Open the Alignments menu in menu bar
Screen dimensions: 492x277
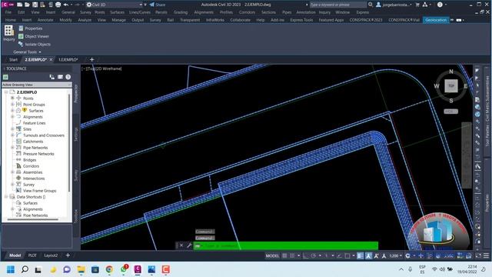coord(204,12)
